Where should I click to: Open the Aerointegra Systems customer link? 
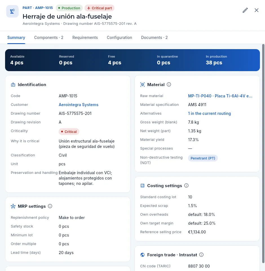tap(79, 105)
